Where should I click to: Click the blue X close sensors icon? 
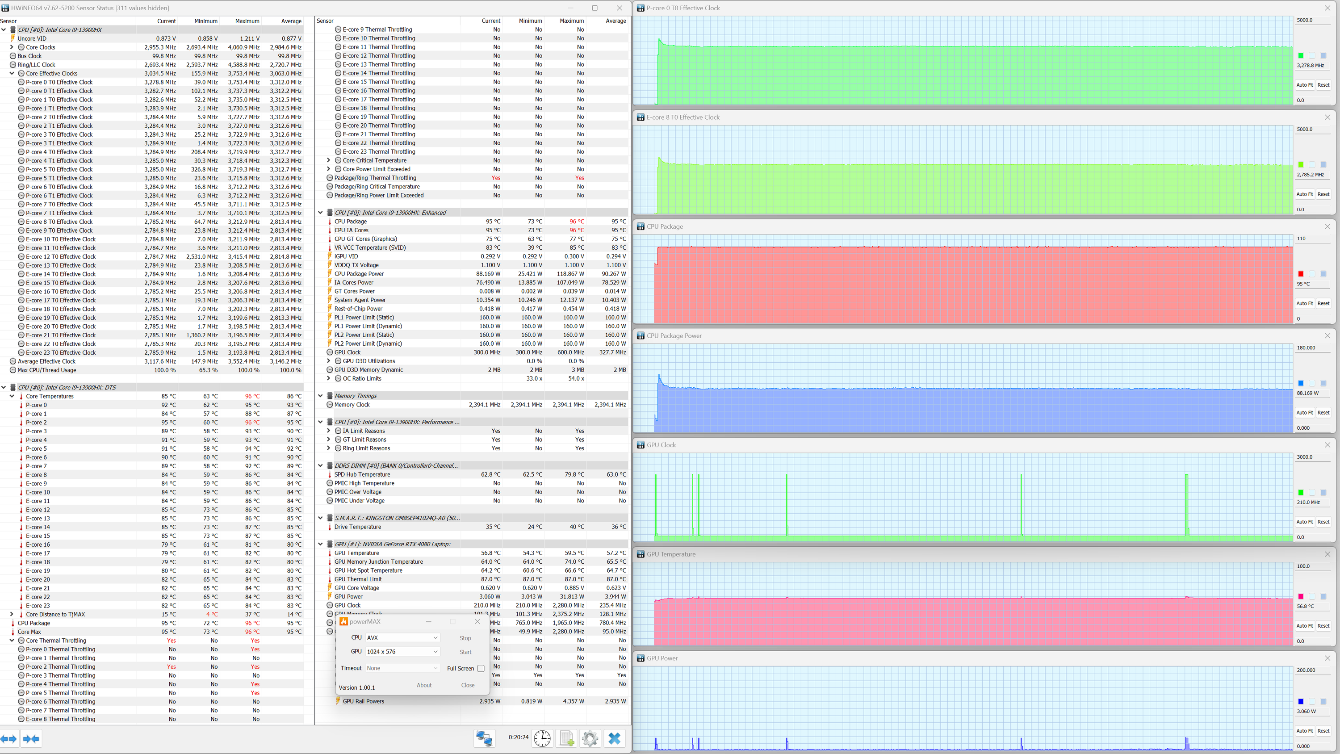[614, 738]
